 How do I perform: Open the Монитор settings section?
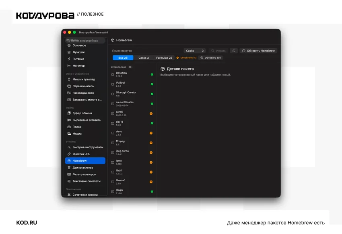[85, 66]
